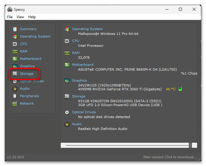Open the Audio section in the sidebar
Viewport: 206px width, 166px height.
[25, 89]
